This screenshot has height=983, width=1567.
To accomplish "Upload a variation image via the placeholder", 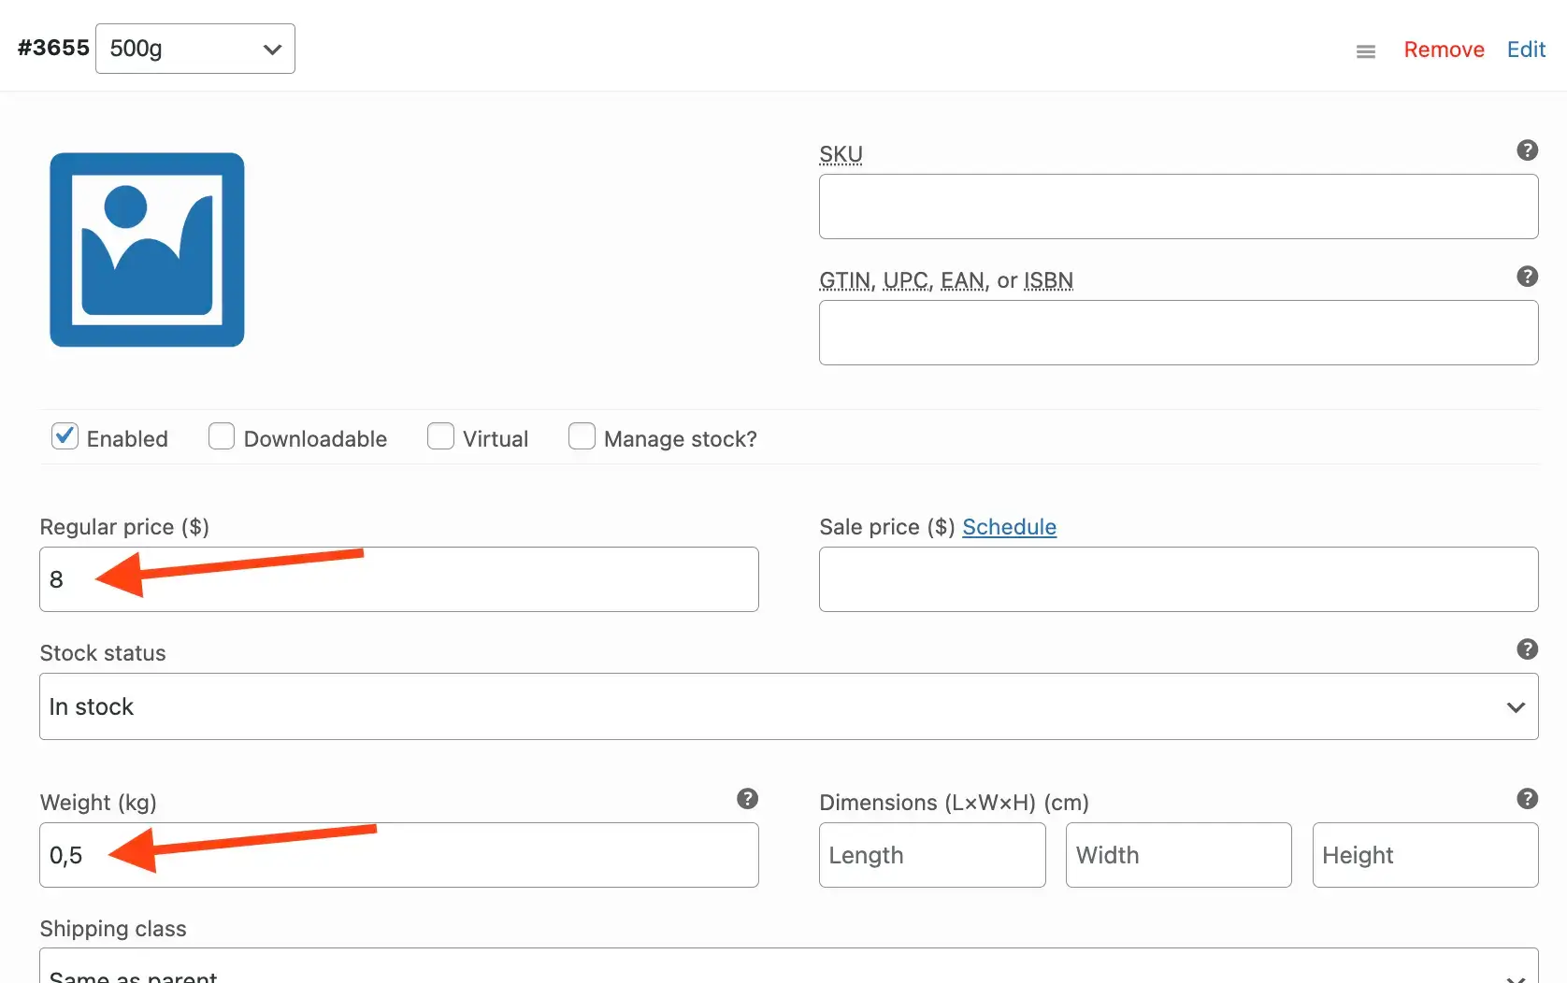I will pyautogui.click(x=147, y=249).
